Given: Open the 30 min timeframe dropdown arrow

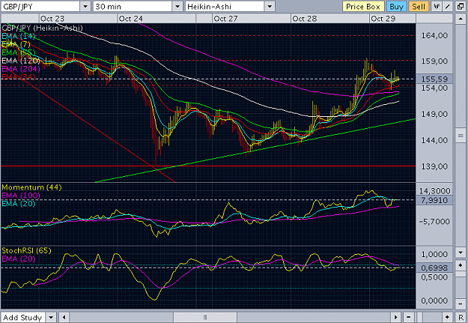Looking at the screenshot, I should point(177,6).
